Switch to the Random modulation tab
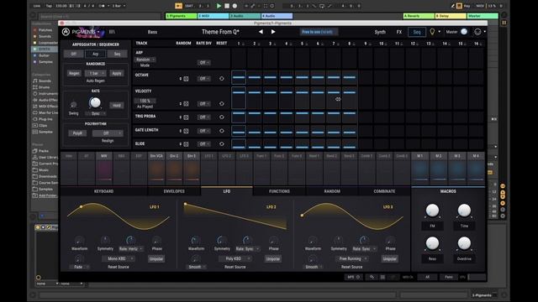The image size is (538, 302). [x=332, y=191]
